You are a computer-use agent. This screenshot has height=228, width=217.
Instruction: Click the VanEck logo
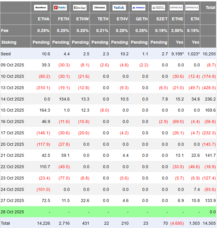[119, 7]
